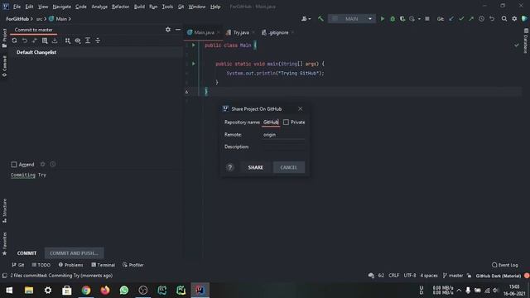
Task: Run the MAIN configuration with green play icon
Action: (x=383, y=19)
